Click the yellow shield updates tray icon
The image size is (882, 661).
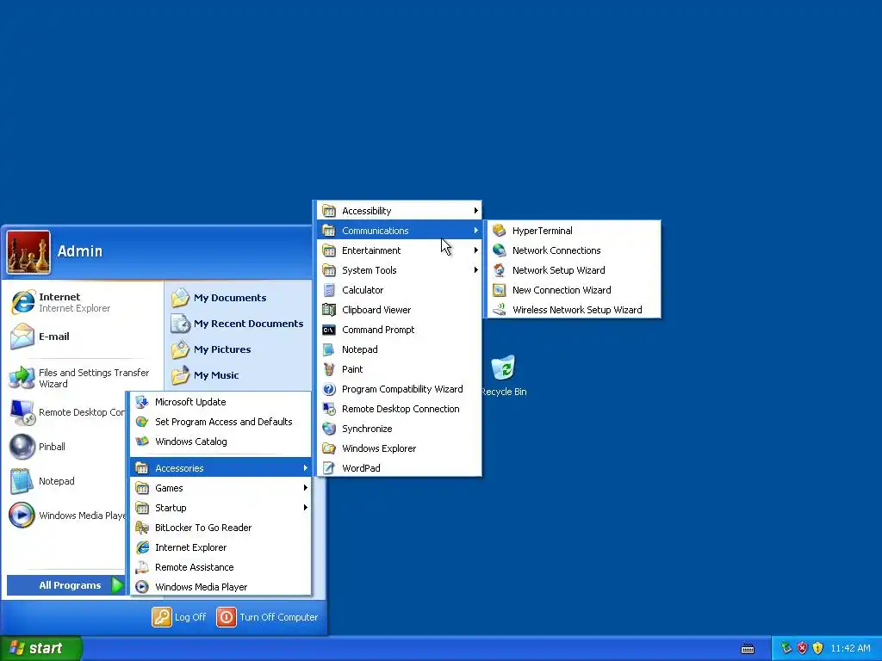[818, 648]
